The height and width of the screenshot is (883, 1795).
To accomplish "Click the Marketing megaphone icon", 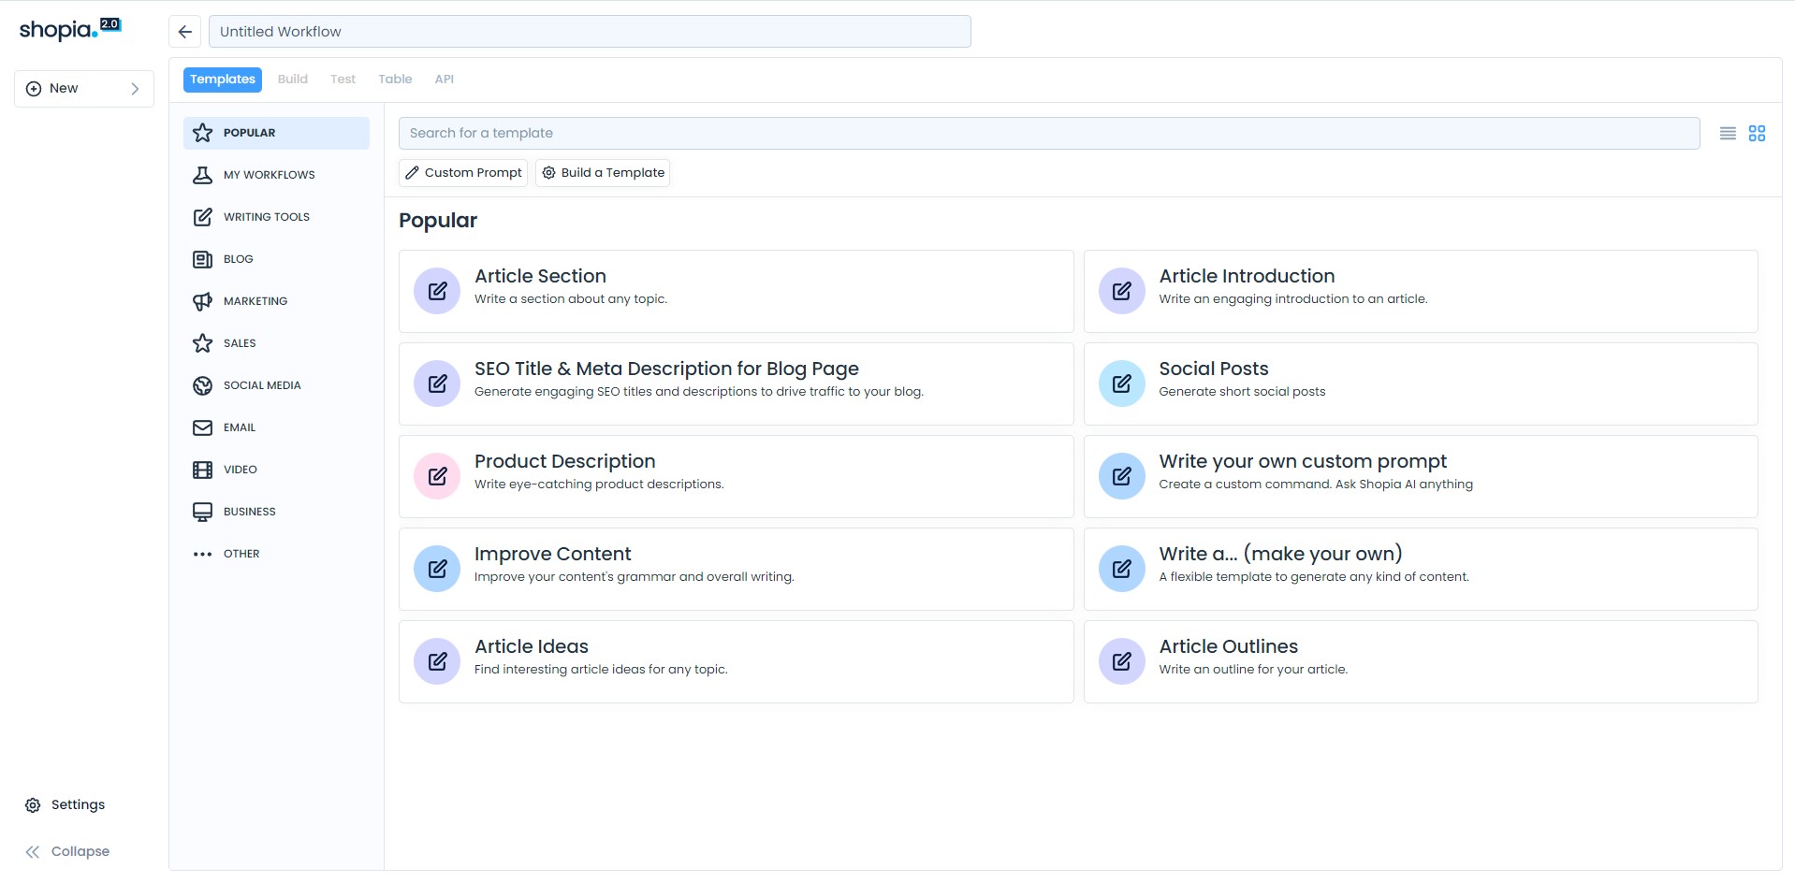I will [202, 301].
